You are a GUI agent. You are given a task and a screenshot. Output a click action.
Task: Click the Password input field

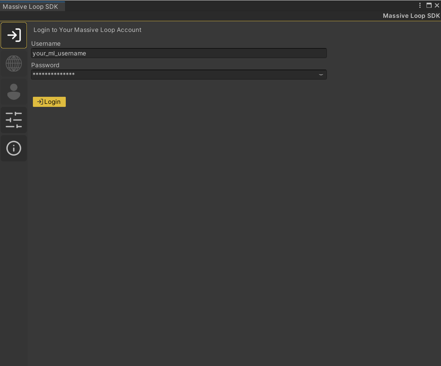179,75
